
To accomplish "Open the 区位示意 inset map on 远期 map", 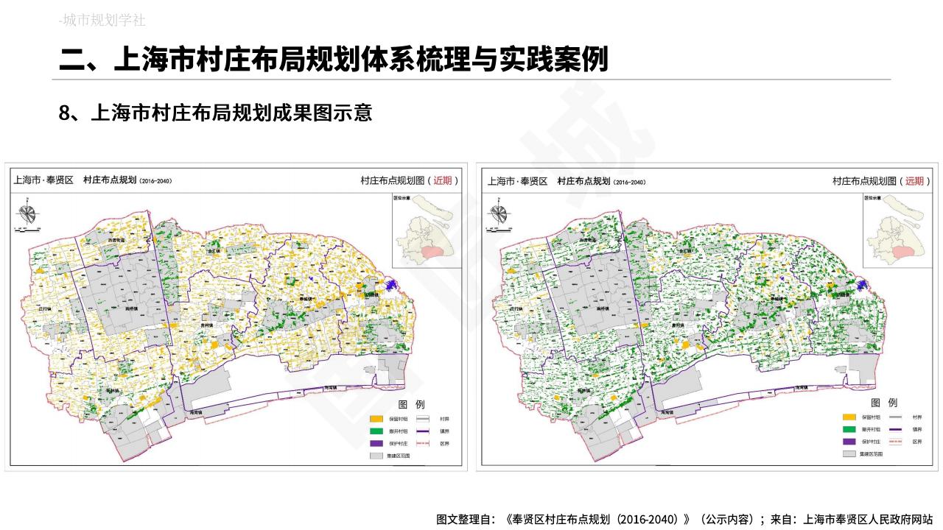I will pyautogui.click(x=899, y=230).
